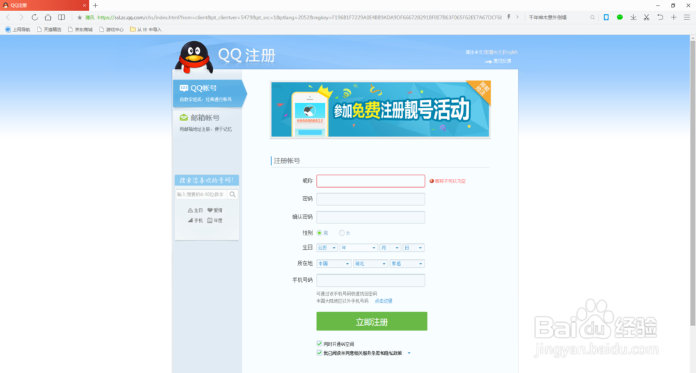Close the QQ注册 browser tab
This screenshot has height=373, width=696.
click(84, 6)
